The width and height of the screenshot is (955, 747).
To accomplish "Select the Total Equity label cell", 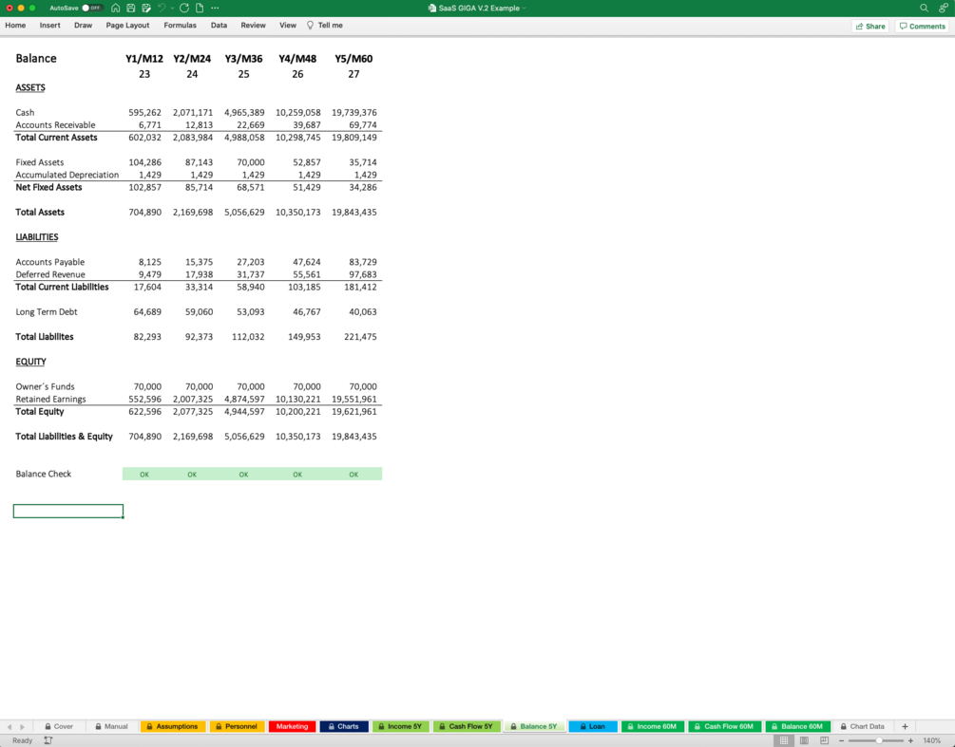I will tap(40, 412).
